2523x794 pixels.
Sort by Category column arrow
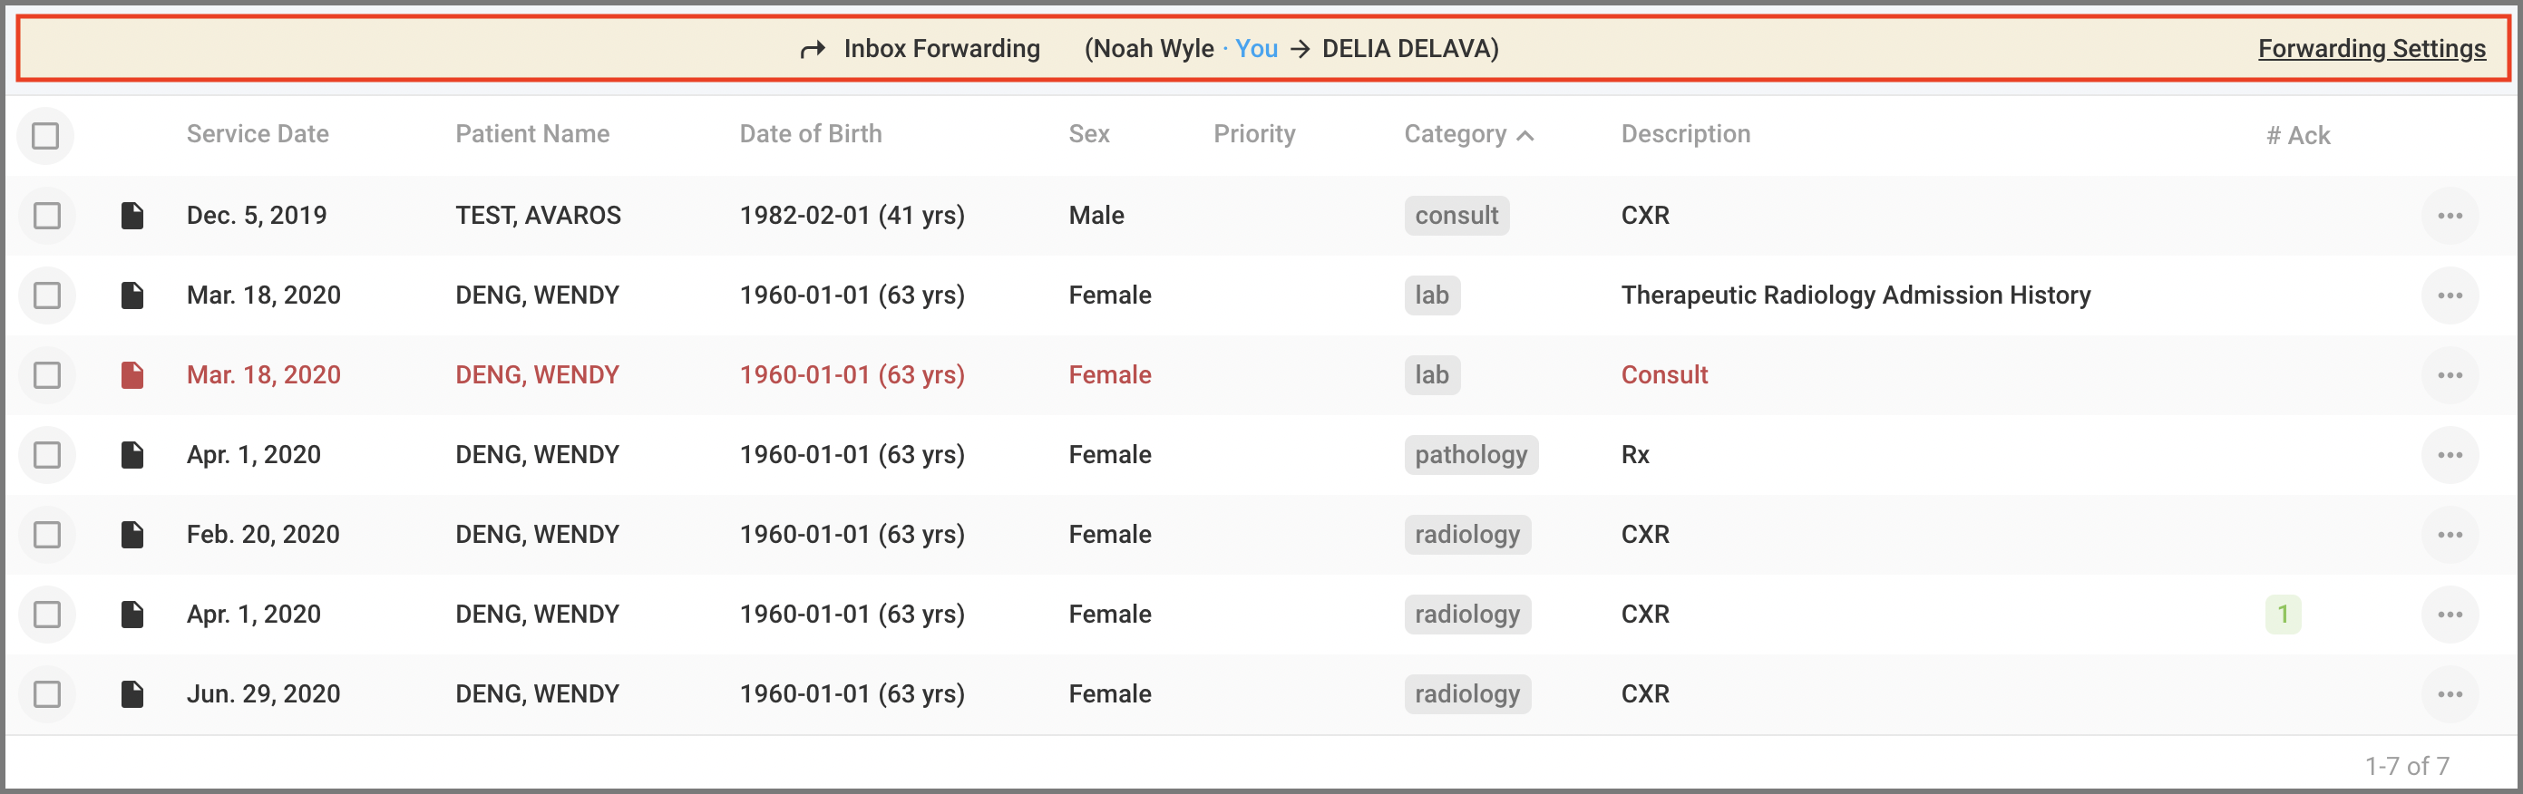coord(1525,135)
